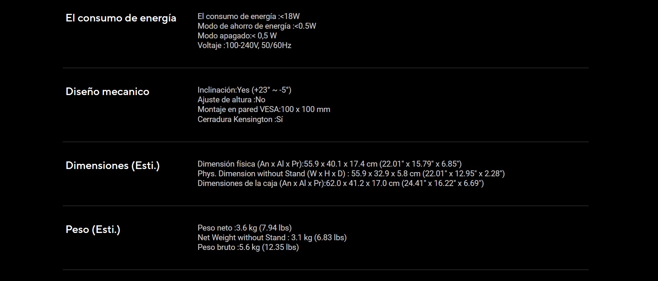Image resolution: width=658 pixels, height=281 pixels.
Task: Select the Dimensiones de la caja line
Action: coord(341,183)
